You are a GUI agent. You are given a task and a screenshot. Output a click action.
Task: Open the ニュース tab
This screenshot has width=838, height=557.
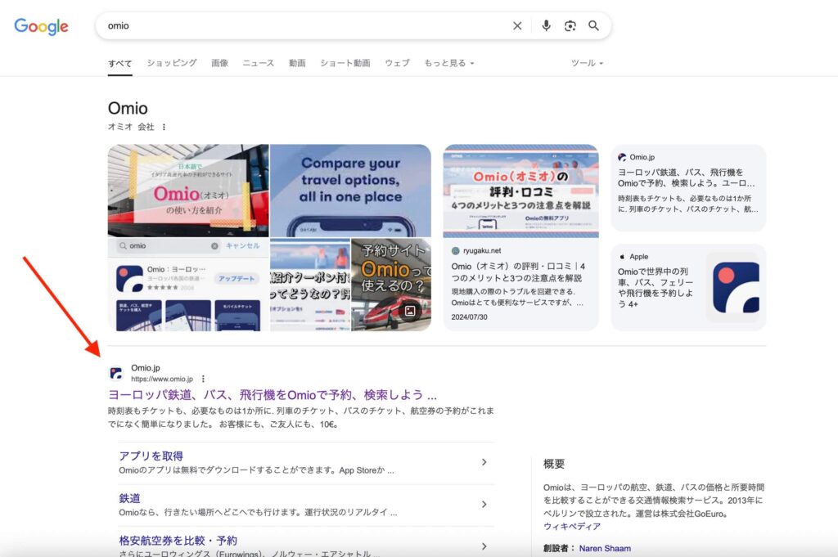click(258, 63)
